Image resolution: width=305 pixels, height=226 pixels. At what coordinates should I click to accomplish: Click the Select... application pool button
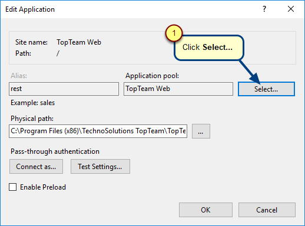click(x=266, y=89)
